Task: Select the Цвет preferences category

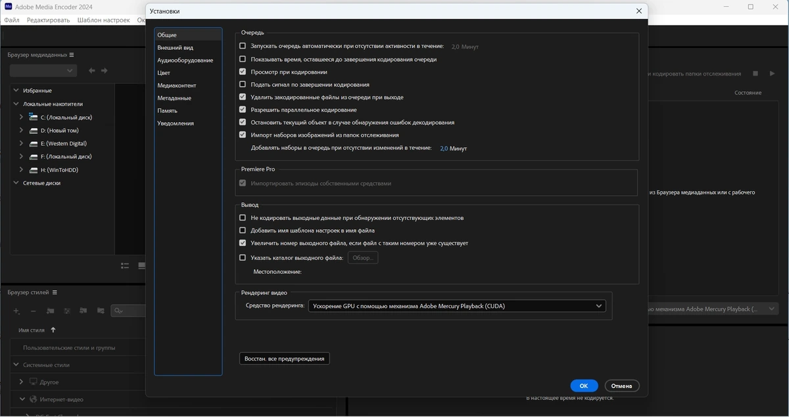Action: pyautogui.click(x=188, y=73)
